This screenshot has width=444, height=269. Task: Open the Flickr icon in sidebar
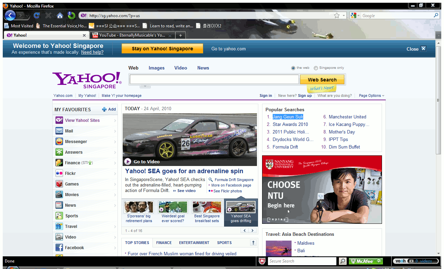click(x=59, y=173)
